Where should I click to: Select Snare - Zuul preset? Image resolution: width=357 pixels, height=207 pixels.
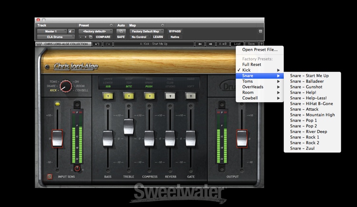pyautogui.click(x=312, y=149)
